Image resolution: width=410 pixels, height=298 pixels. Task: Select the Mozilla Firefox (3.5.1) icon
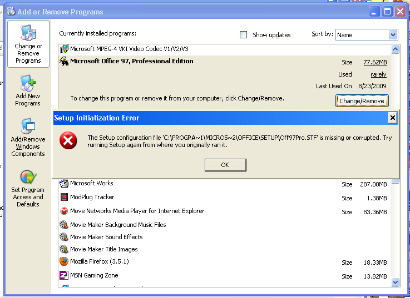click(x=64, y=262)
